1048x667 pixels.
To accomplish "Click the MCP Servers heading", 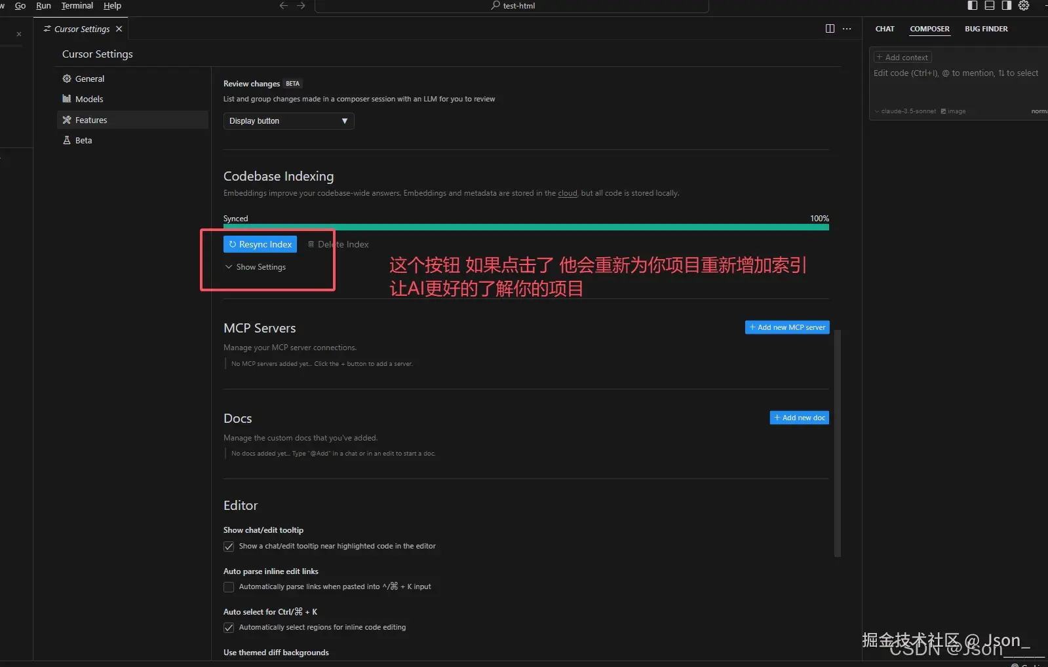I will click(260, 328).
